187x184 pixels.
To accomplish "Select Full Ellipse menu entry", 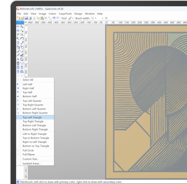I will [x=28, y=154].
